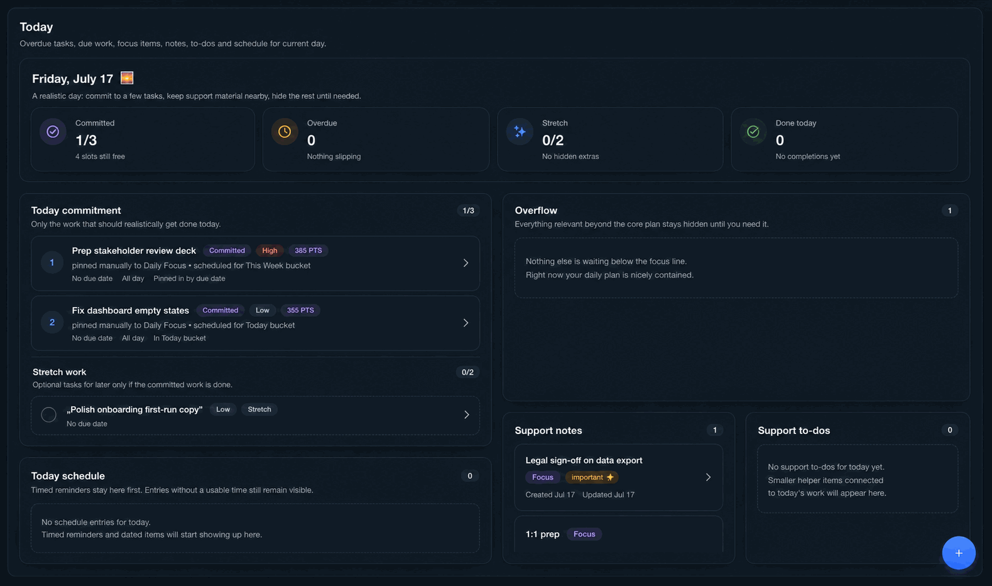This screenshot has height=586, width=992.
Task: Click the 'No hidden extras' text
Action: pyautogui.click(x=570, y=156)
